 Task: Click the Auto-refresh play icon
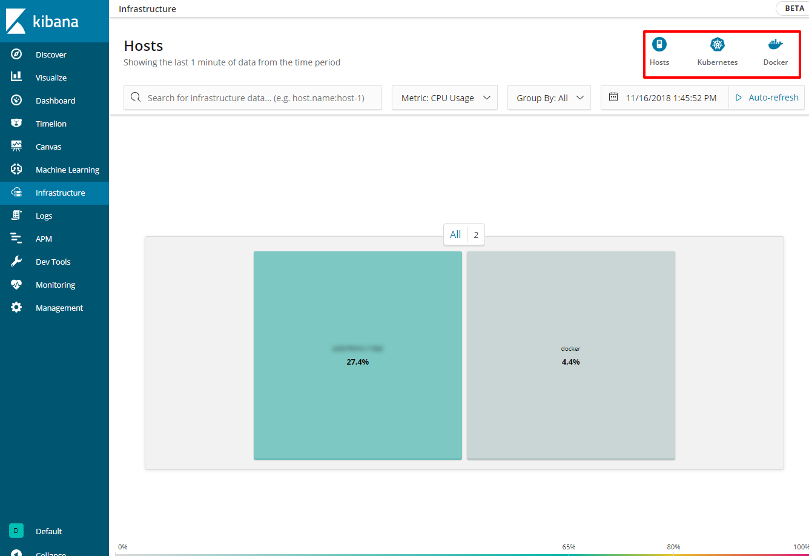click(739, 98)
